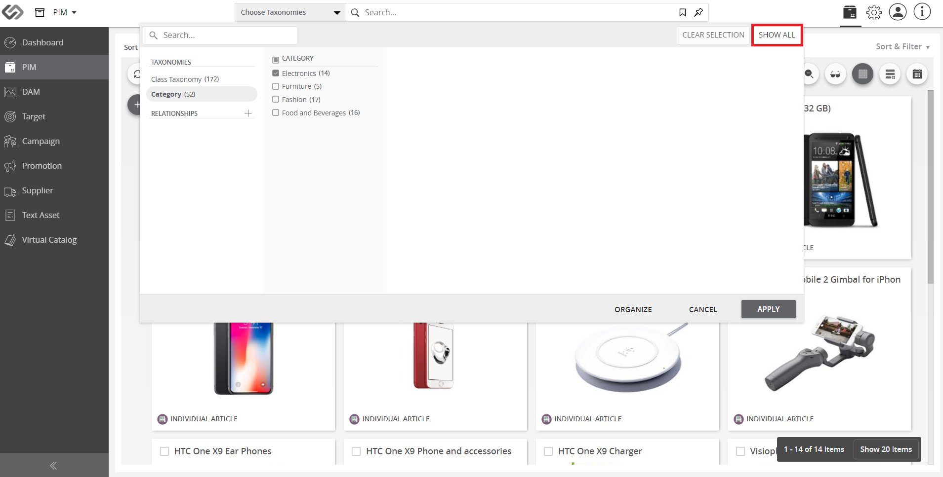The height and width of the screenshot is (477, 943).
Task: Select HTC One X9 Phone and accessories checkbox
Action: [x=356, y=451]
